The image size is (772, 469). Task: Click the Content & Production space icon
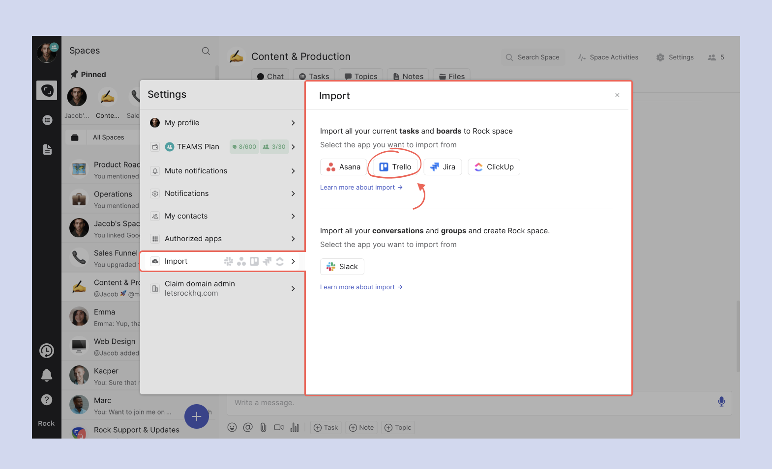coord(237,56)
